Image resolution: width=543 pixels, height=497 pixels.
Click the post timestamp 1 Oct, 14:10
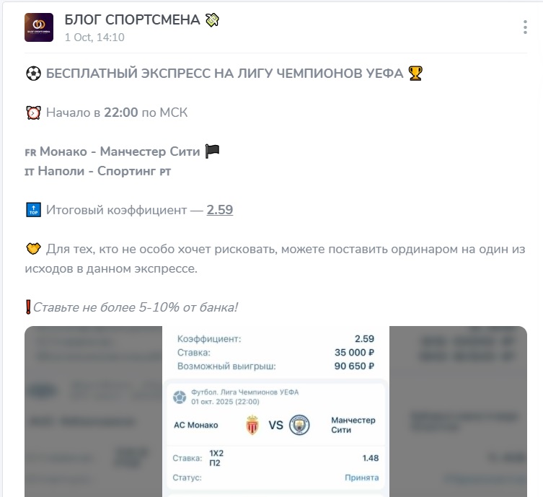[94, 38]
